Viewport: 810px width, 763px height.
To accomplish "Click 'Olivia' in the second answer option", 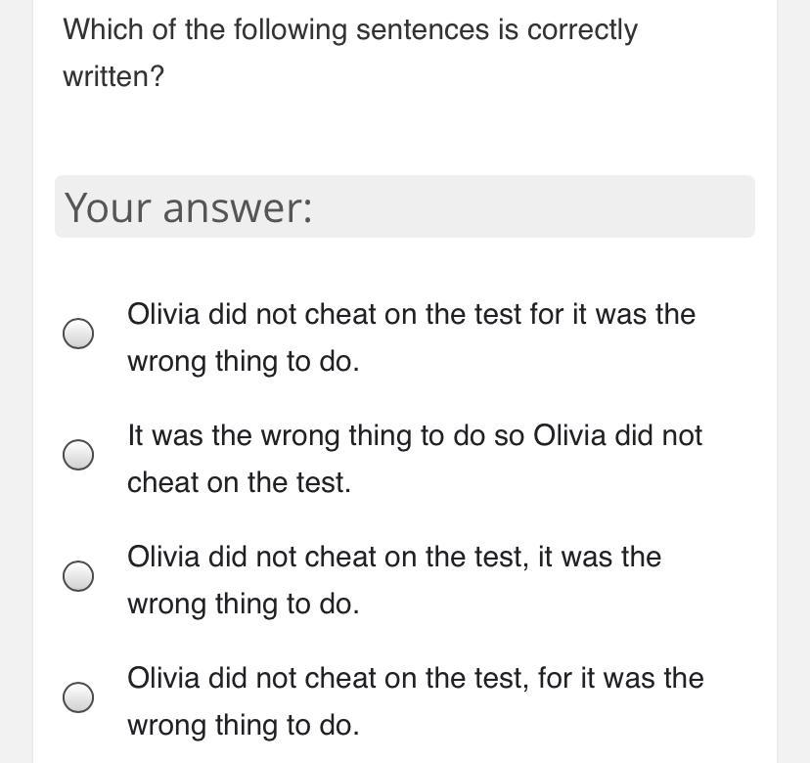I will click(x=569, y=436).
